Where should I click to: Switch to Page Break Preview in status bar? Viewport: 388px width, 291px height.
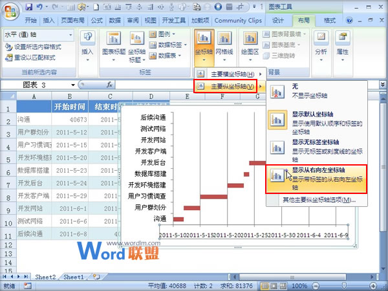coord(283,286)
